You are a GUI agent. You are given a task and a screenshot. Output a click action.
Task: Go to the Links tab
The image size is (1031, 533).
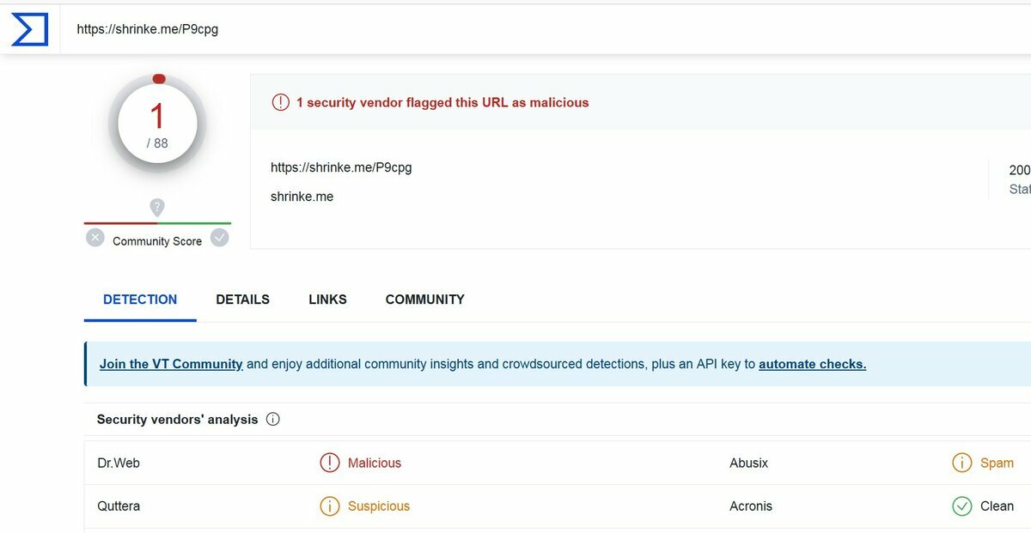tap(327, 300)
